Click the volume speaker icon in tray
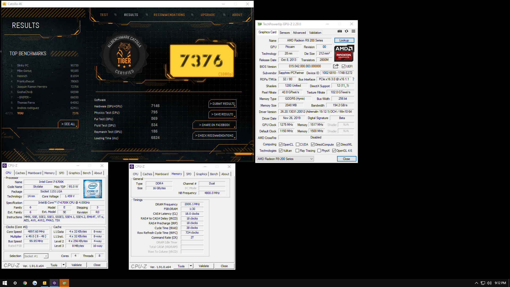 (x=489, y=283)
